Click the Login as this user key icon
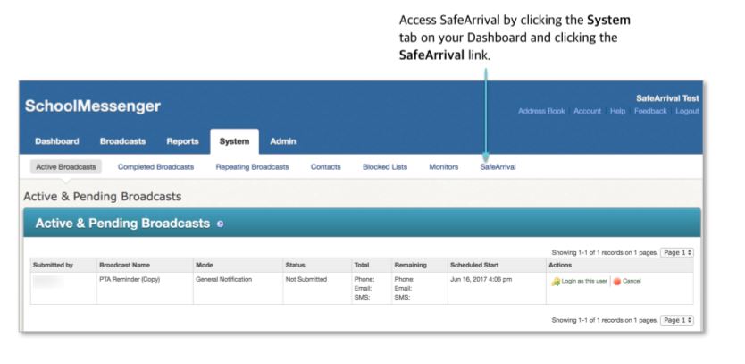Screen dimensions: 745x364 point(556,282)
